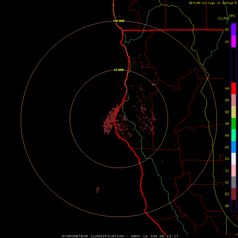
Task: Click the '13:17' timestamp text
Action: click(172, 236)
